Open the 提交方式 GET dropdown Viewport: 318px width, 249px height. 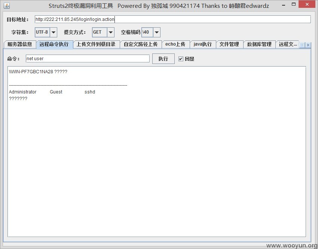[110, 32]
